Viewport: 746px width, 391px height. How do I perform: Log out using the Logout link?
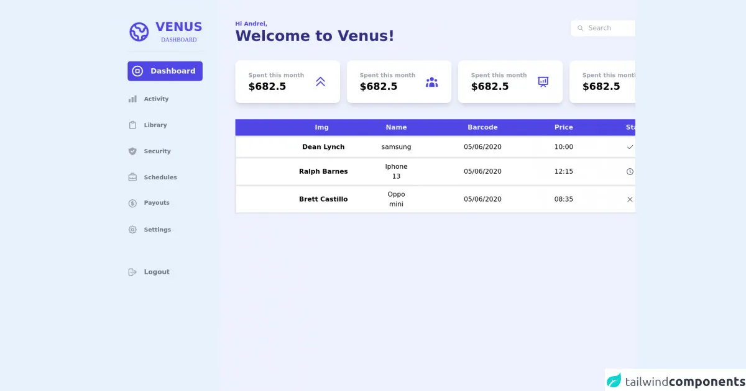156,272
